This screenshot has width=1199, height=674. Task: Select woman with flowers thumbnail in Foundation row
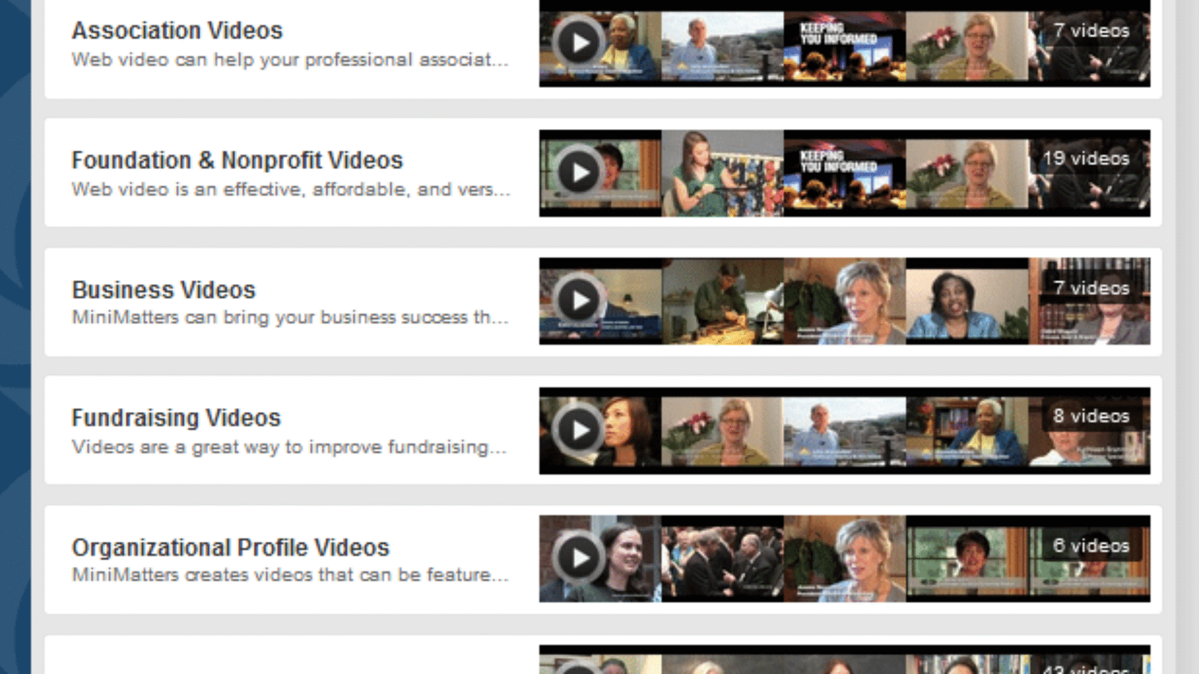tap(967, 173)
